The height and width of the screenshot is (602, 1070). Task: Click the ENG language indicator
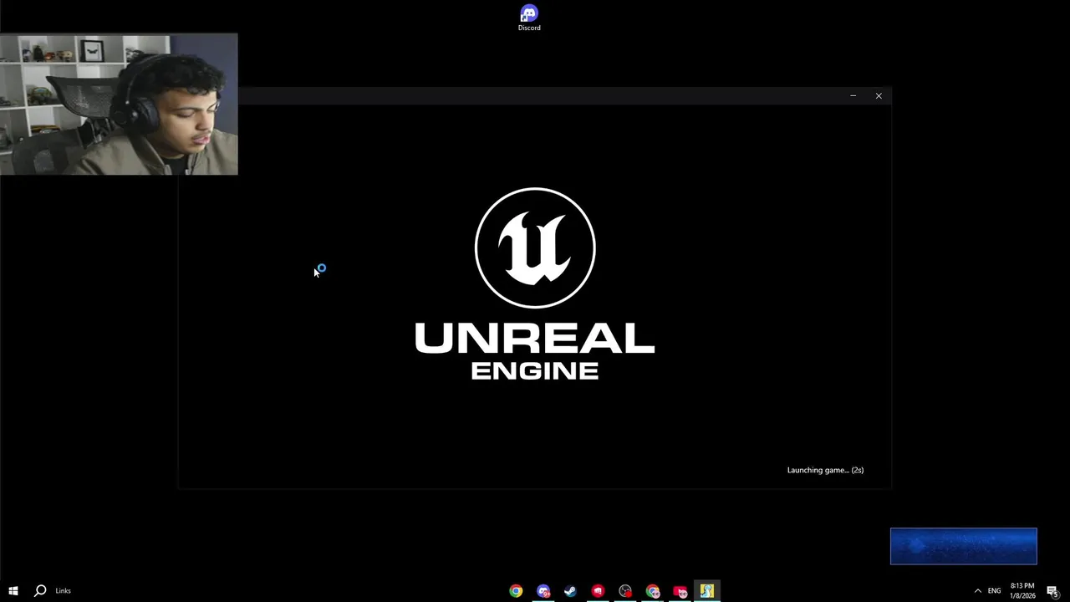994,590
